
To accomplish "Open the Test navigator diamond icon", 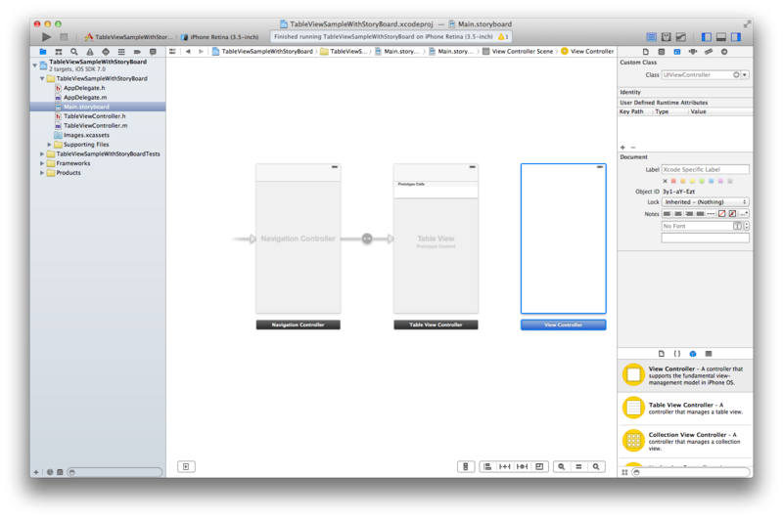I will coord(106,52).
